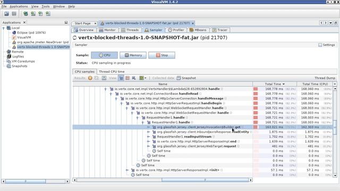Click the Memory sampling button
Screen dimensions: 340x191
[x=133, y=55]
